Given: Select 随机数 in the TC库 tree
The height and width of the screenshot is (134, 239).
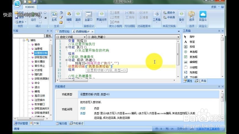Looking at the screenshot, I should coord(38,74).
